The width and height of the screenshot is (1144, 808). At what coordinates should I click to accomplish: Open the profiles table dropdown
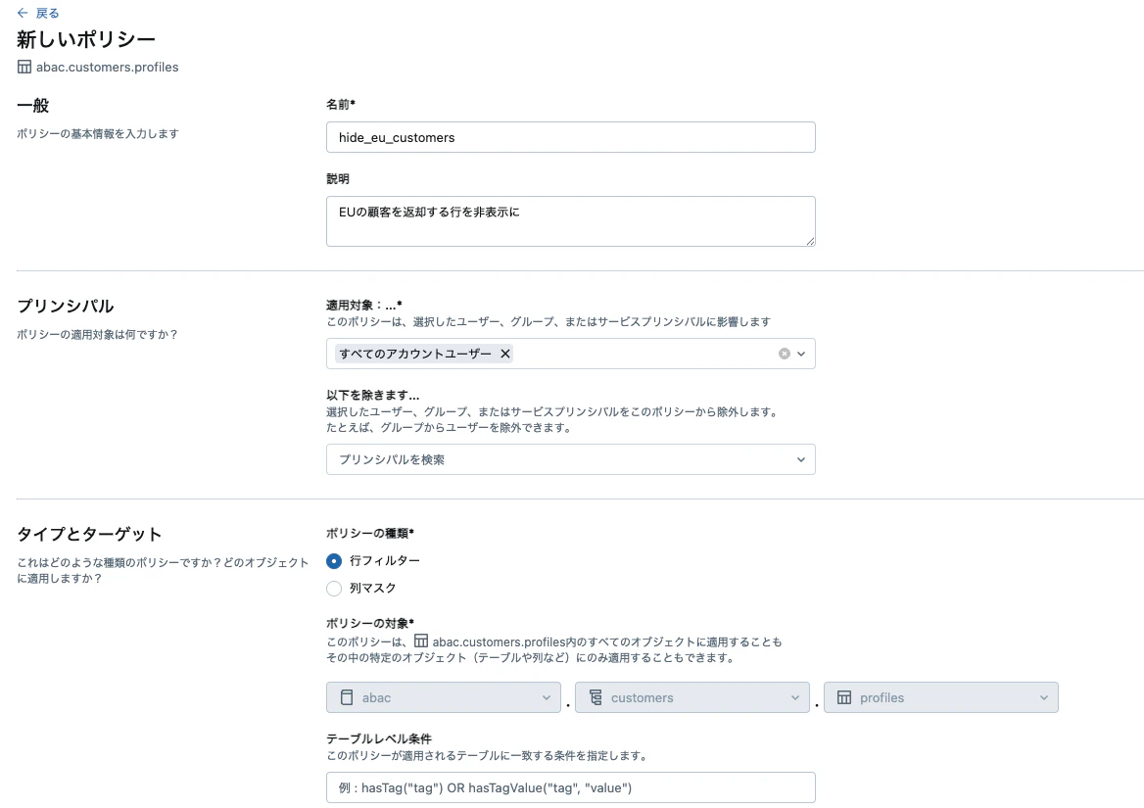941,697
